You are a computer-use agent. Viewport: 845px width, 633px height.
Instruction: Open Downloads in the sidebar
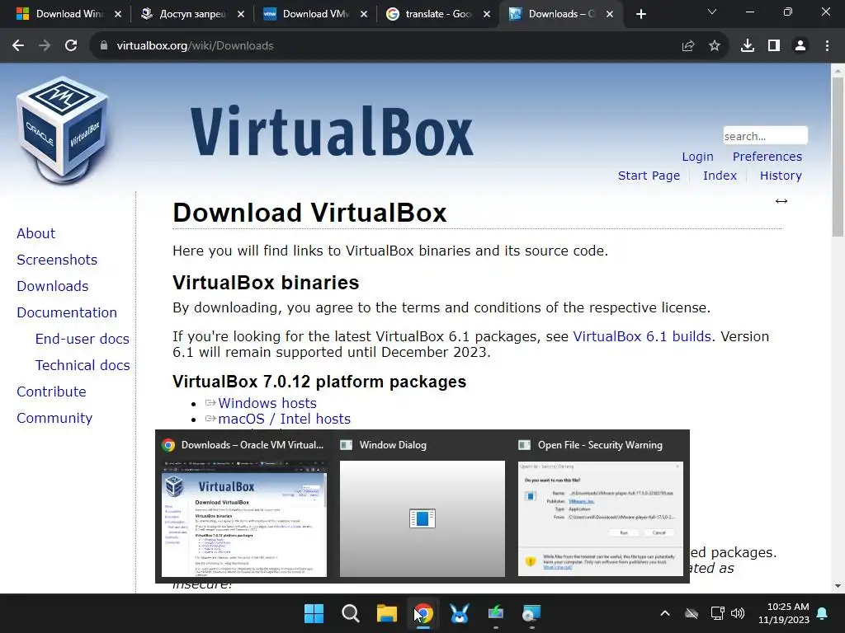pyautogui.click(x=52, y=286)
